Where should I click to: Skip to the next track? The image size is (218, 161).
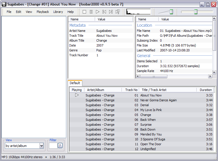(x=111, y=12)
